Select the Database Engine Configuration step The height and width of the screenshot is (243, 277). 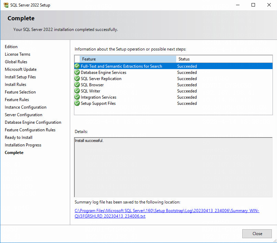(33, 122)
